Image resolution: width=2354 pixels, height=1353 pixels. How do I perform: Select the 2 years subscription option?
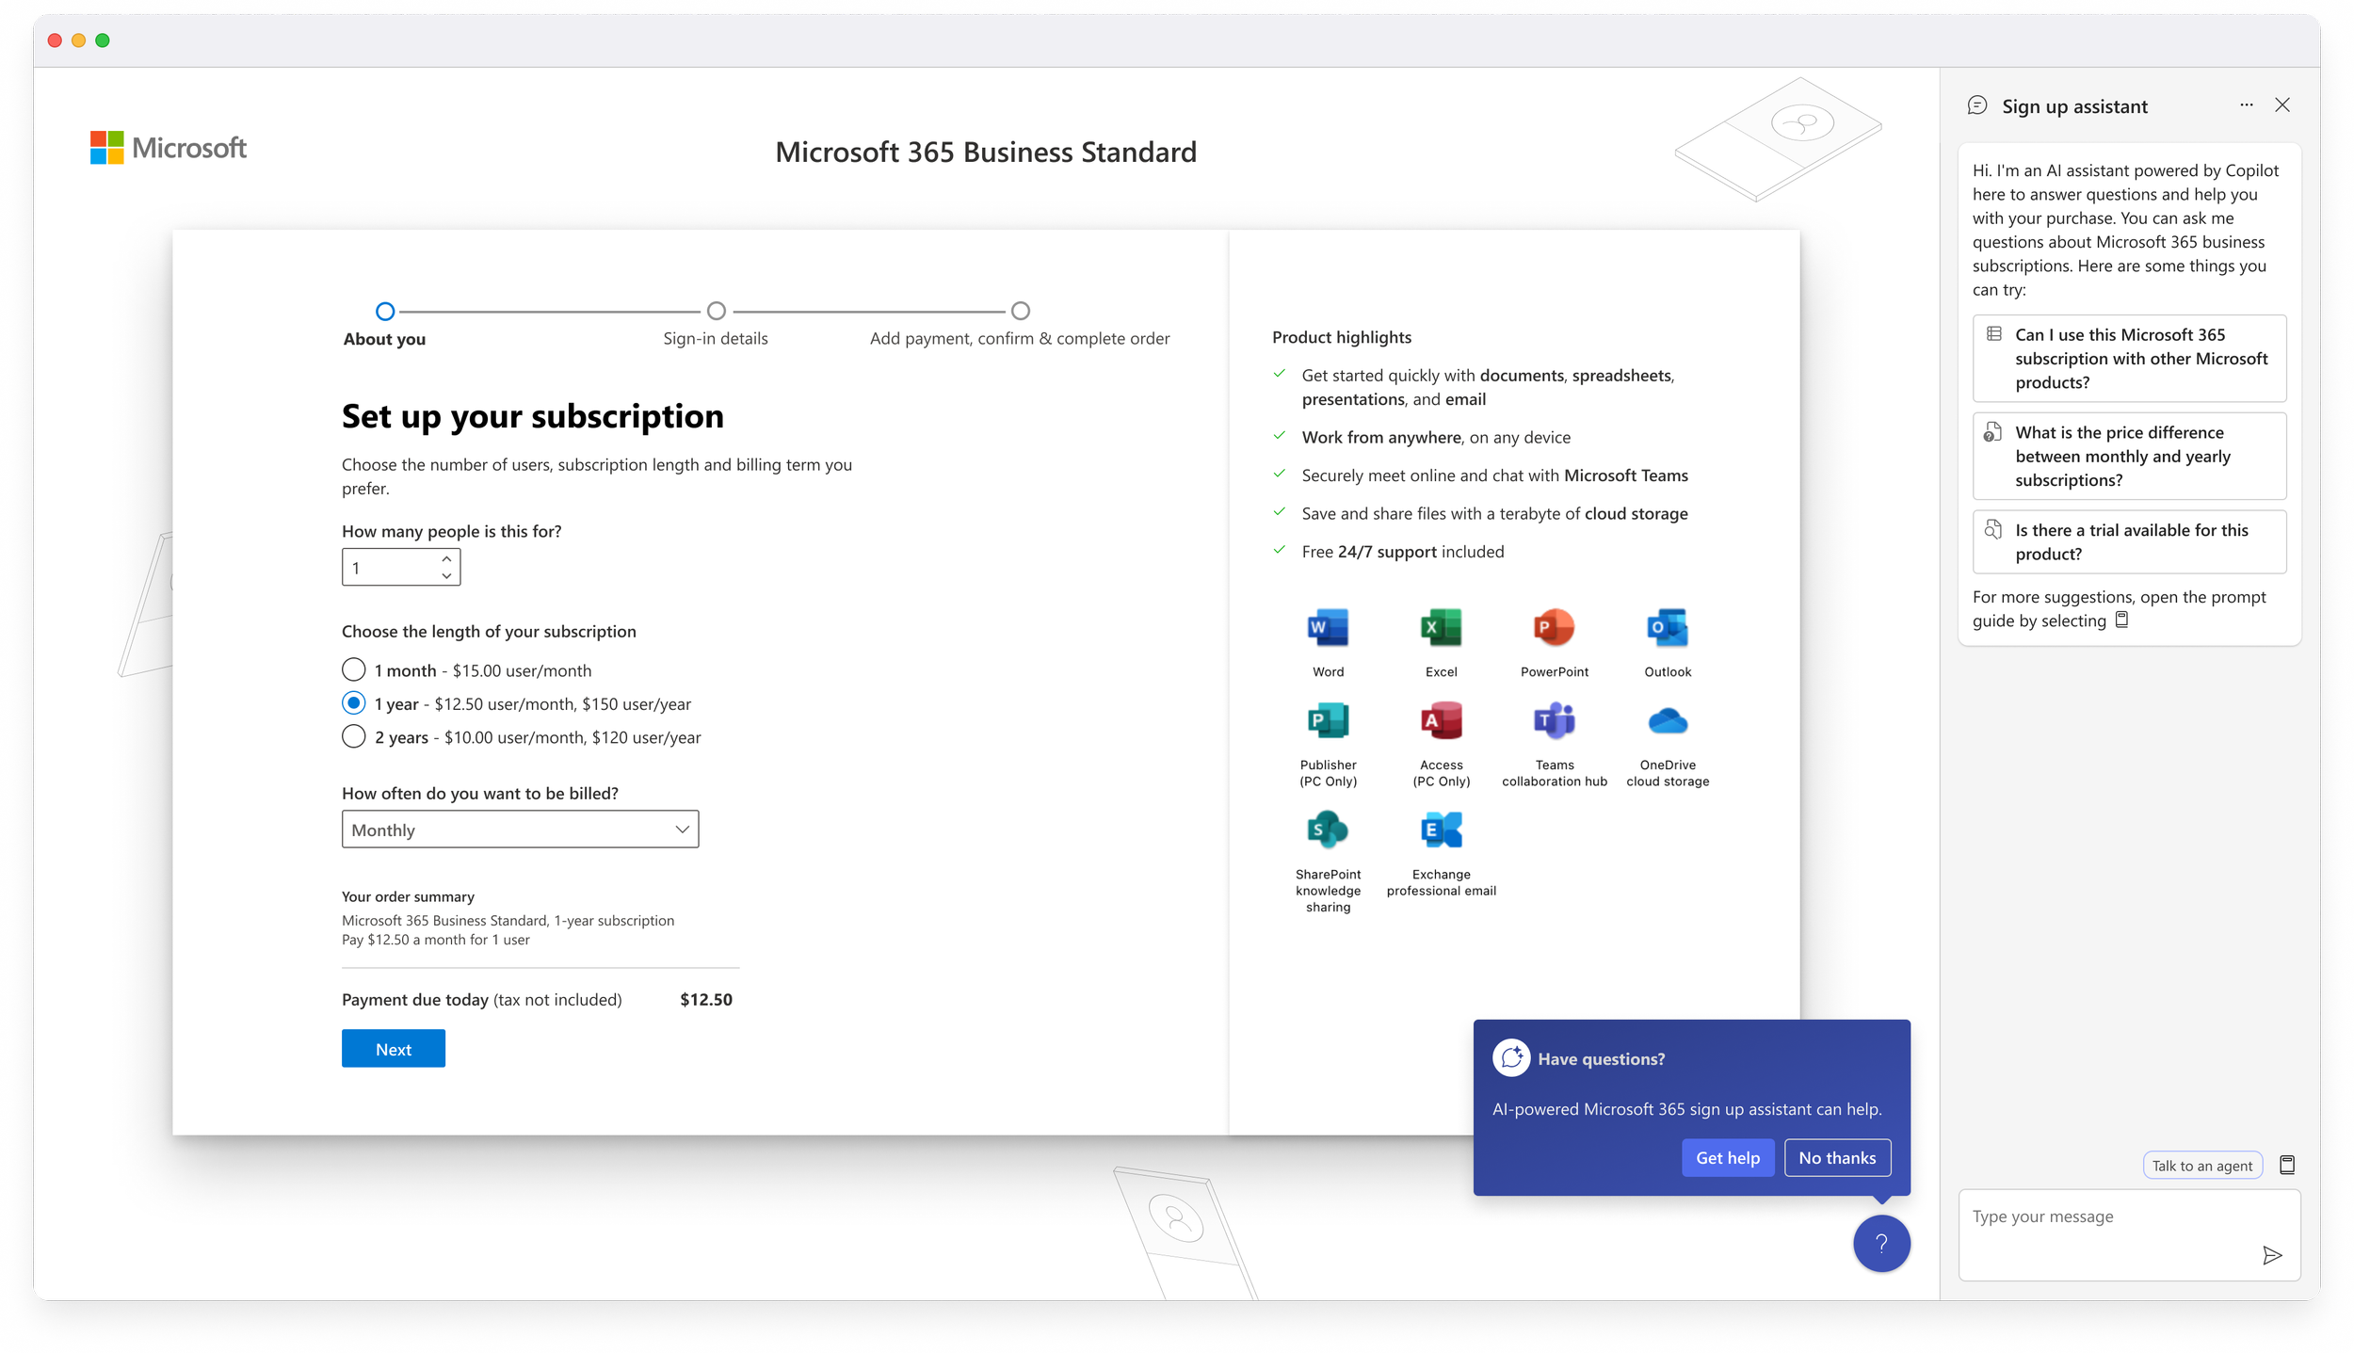354,736
